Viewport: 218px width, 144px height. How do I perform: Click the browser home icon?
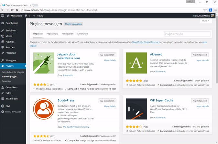pyautogui.click(x=17, y=10)
